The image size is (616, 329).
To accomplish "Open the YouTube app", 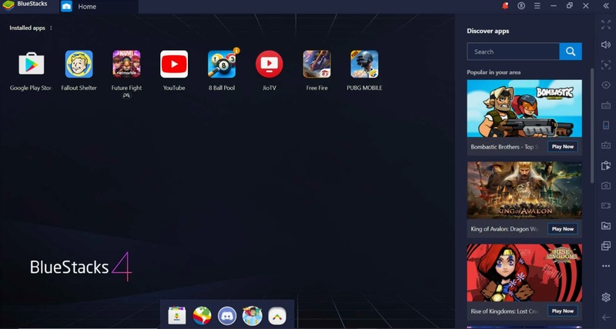I will [174, 65].
